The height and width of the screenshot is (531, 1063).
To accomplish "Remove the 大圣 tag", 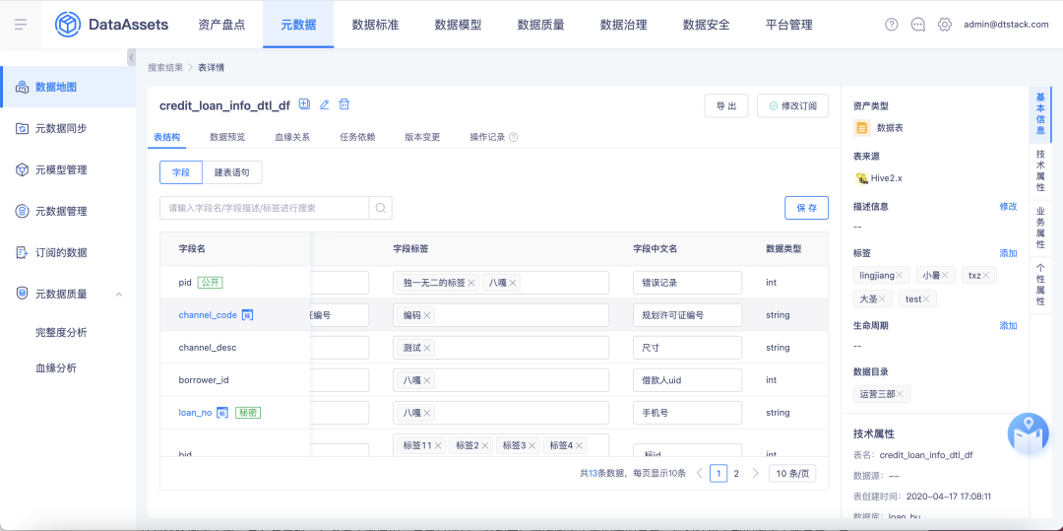I will point(882,299).
